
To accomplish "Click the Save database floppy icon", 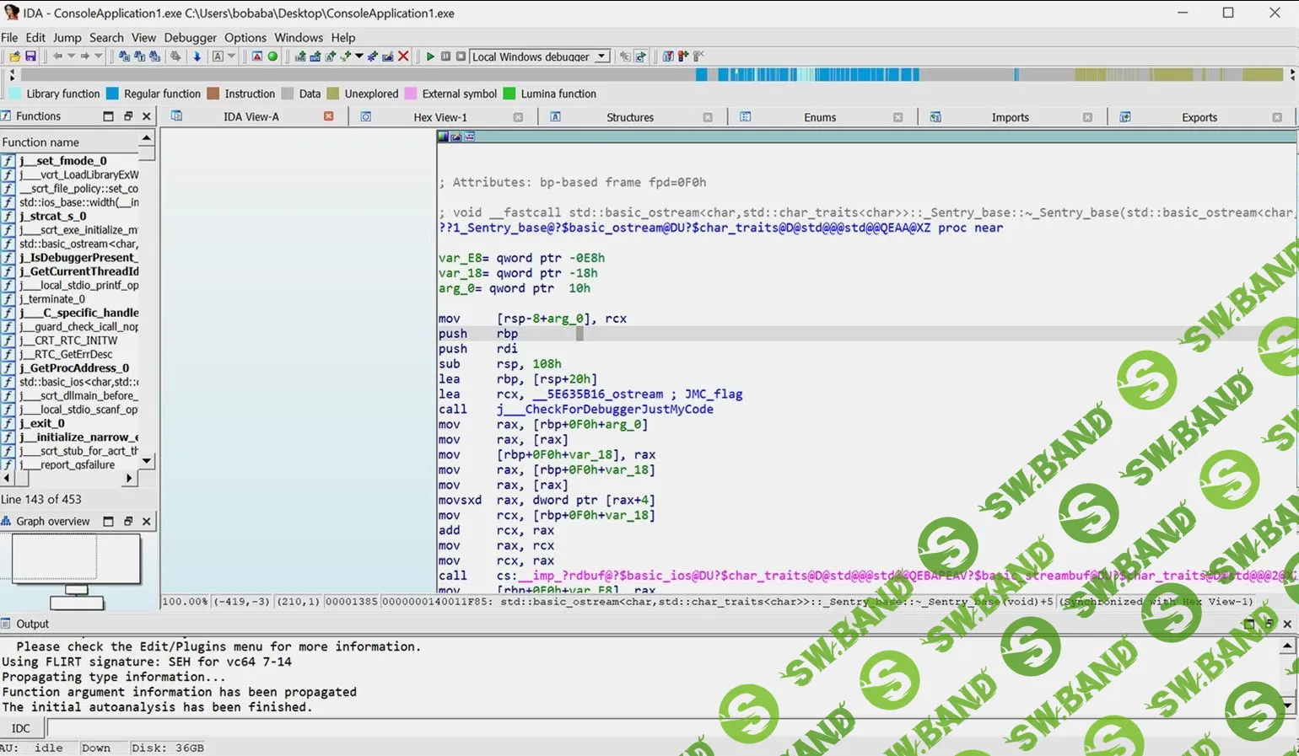I will [30, 56].
